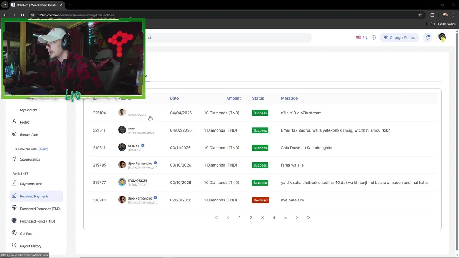Go to pagination page 2

point(251,218)
